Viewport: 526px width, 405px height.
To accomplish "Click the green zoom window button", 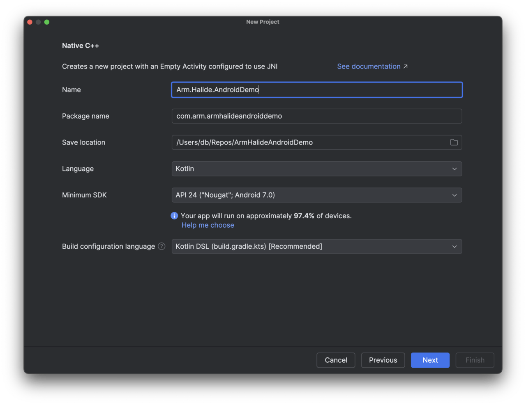I will [47, 22].
